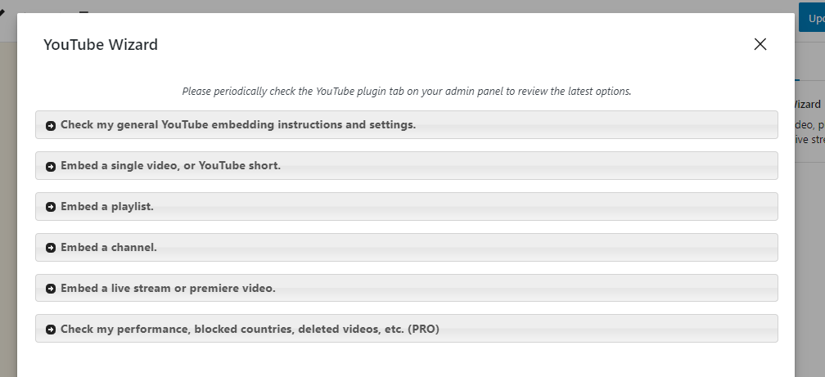This screenshot has width=825, height=377.
Task: Click the pencil edit icon in the top-left corner
Action: (2, 14)
